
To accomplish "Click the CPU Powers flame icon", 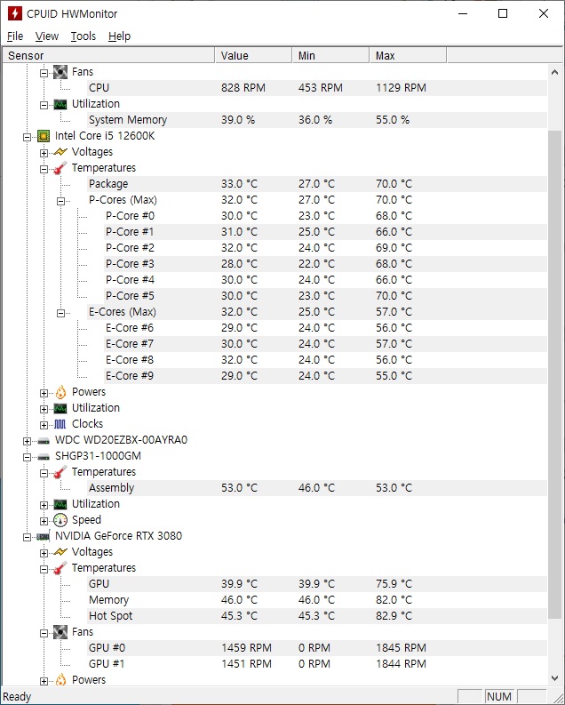I will tap(60, 392).
